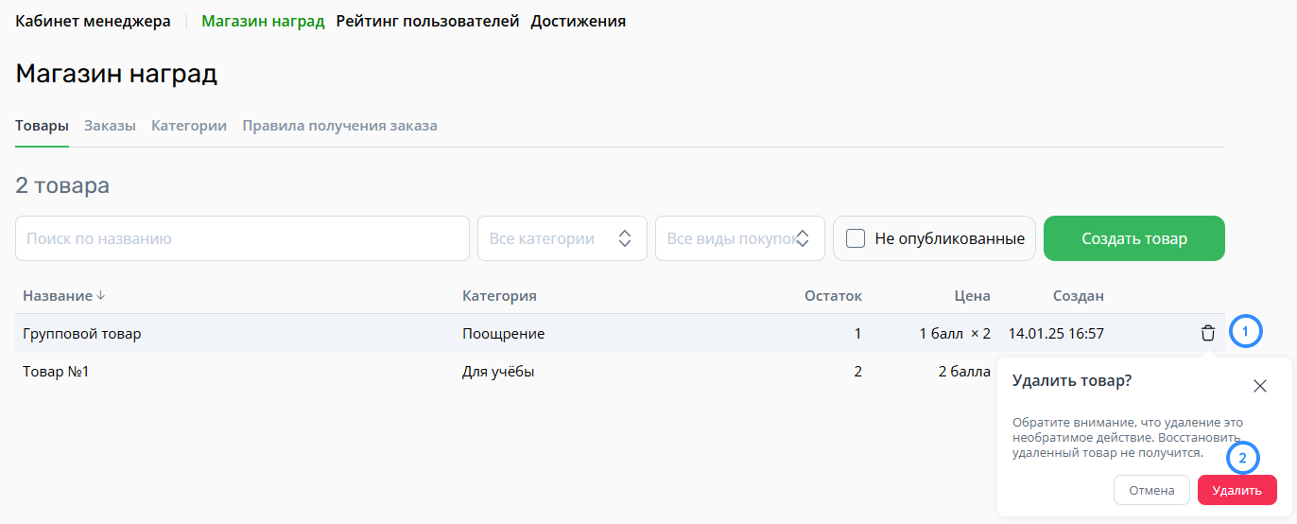
Task: Click the Для учёбы category cell
Action: pos(498,372)
